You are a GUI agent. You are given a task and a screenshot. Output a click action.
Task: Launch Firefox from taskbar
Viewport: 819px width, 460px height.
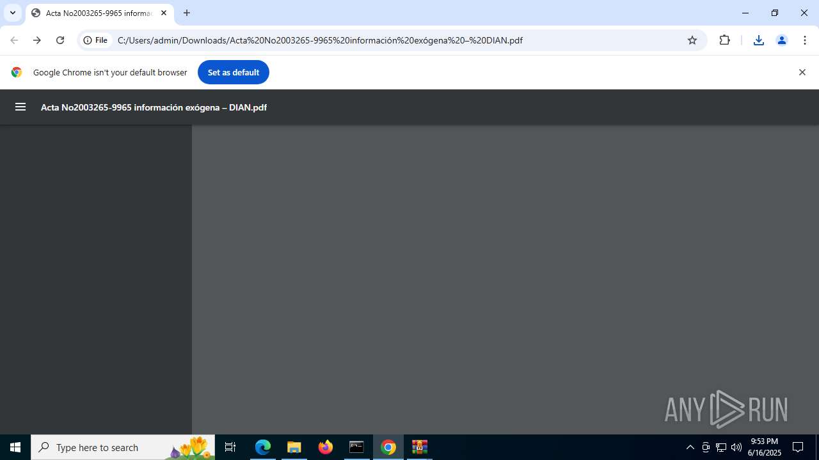tap(326, 447)
